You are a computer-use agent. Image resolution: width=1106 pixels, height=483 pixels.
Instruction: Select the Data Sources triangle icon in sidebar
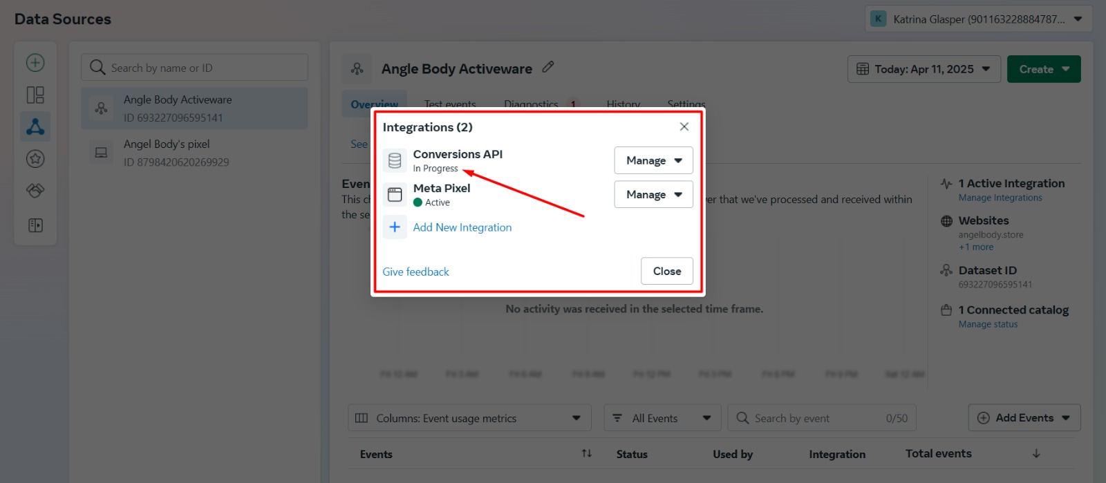click(35, 126)
